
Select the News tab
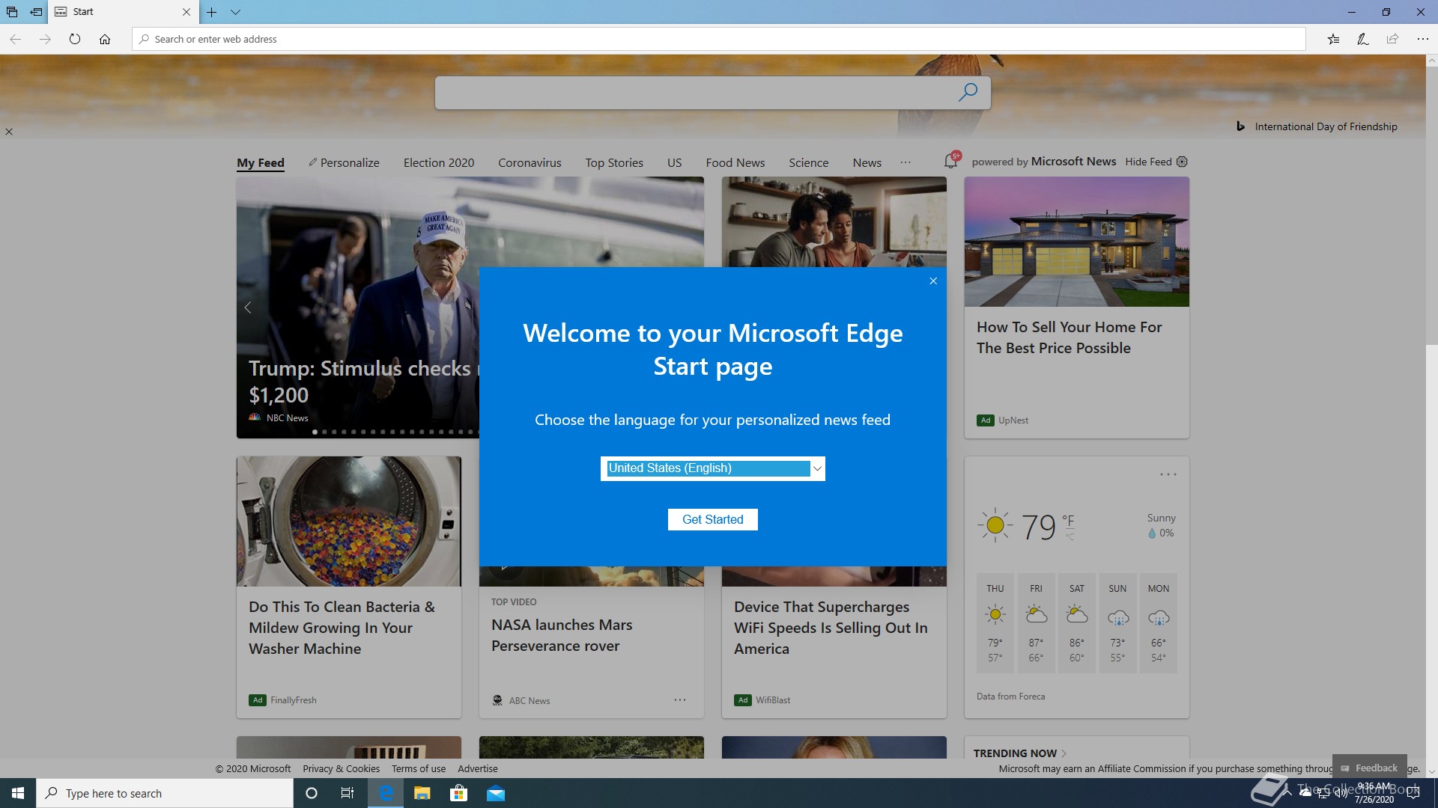coord(867,162)
